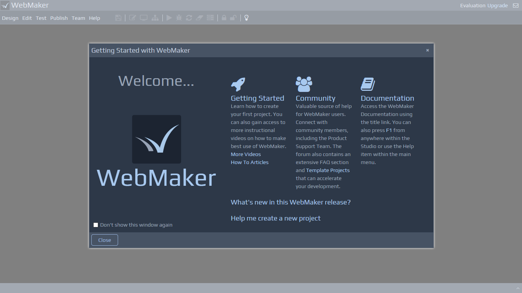This screenshot has height=293, width=522.
Task: Click the edit pencil icon in toolbar
Action: click(x=133, y=18)
